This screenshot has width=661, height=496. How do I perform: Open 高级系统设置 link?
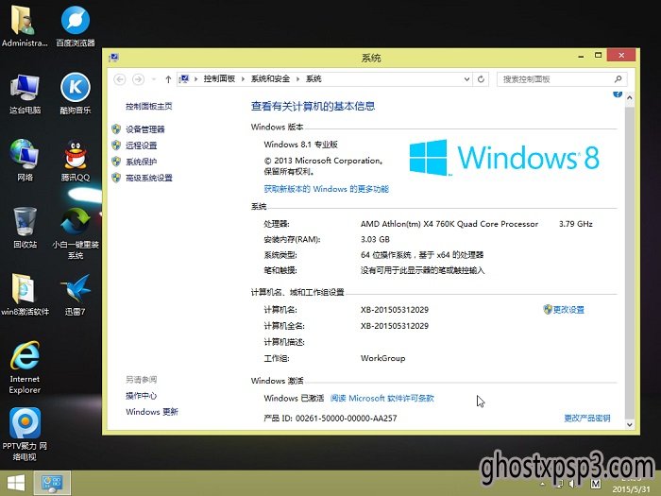pos(149,178)
